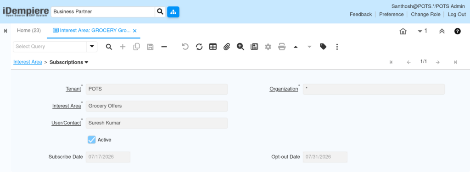Delete the record with minus icon
470x172 pixels.
point(164,47)
